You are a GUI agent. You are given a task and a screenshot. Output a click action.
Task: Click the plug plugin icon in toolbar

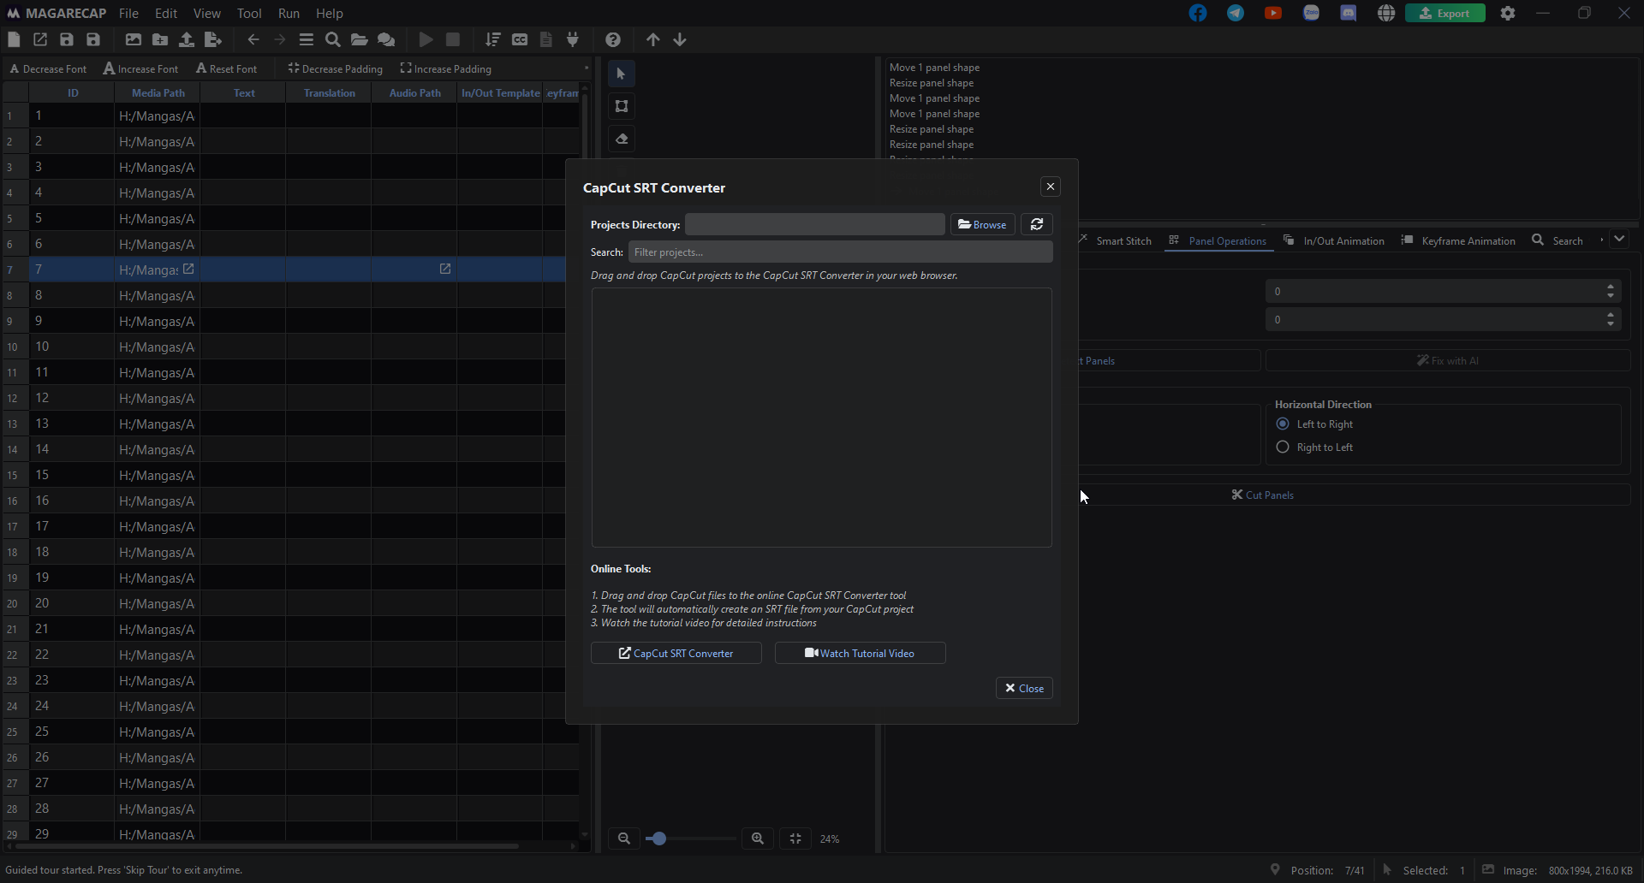coord(573,39)
